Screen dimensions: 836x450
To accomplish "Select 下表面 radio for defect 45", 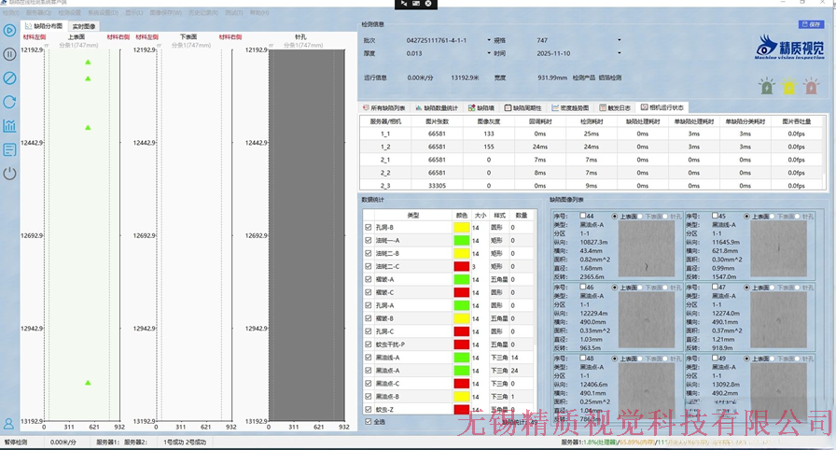I will (x=773, y=217).
